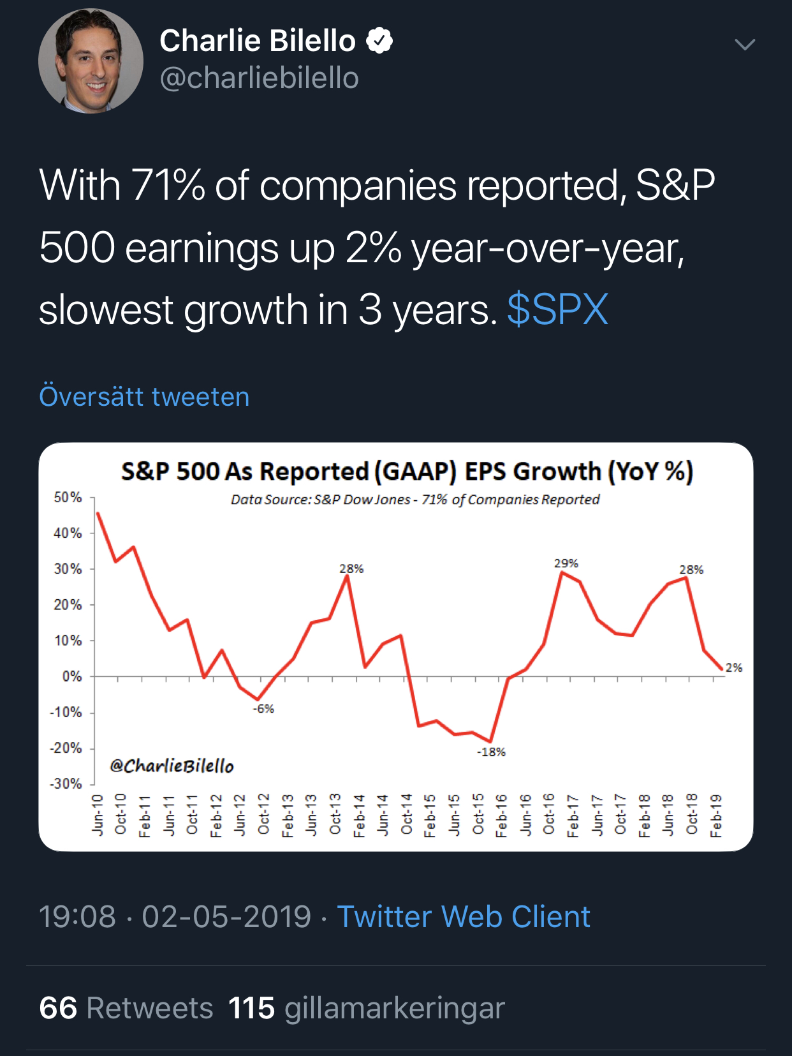Open the Charlie Bilello display name
The width and height of the screenshot is (792, 1056).
coord(258,41)
